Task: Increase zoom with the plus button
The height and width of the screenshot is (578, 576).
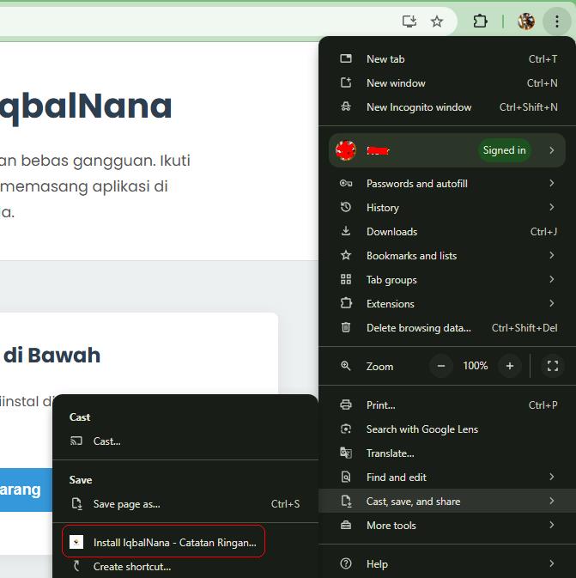Action: (x=510, y=366)
